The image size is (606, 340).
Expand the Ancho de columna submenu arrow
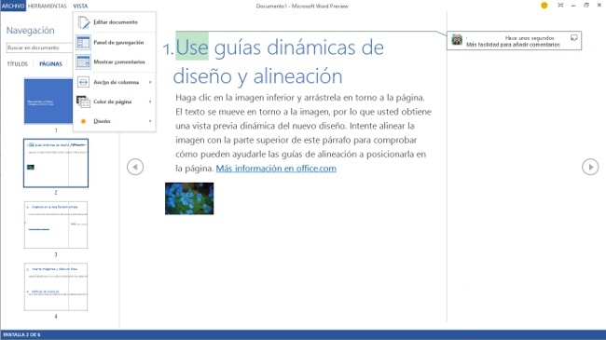point(150,82)
